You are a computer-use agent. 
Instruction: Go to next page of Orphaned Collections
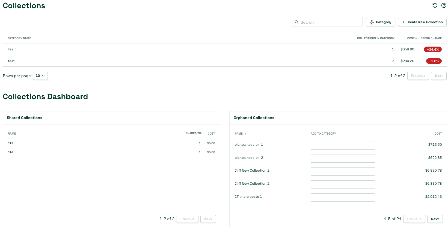(x=435, y=219)
